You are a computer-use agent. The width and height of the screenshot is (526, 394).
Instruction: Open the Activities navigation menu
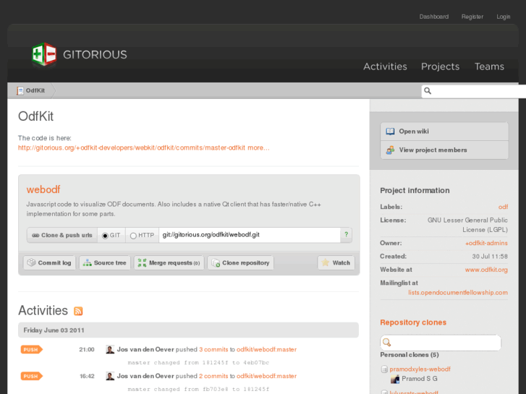point(385,67)
